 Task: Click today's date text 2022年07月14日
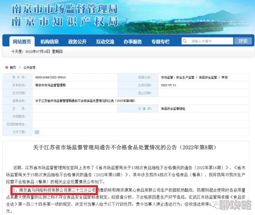tap(38, 52)
